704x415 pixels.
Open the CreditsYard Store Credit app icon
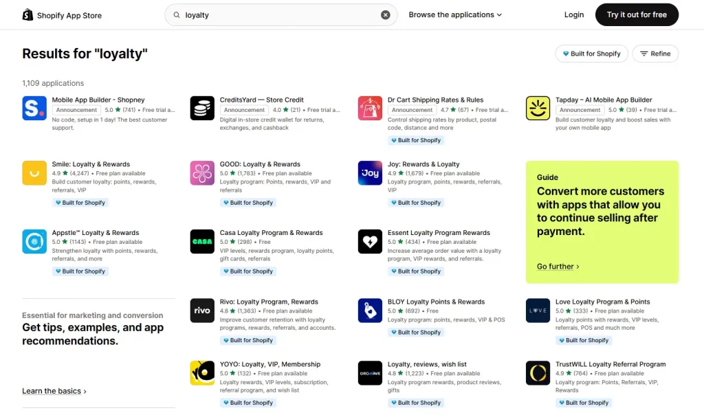tap(202, 108)
